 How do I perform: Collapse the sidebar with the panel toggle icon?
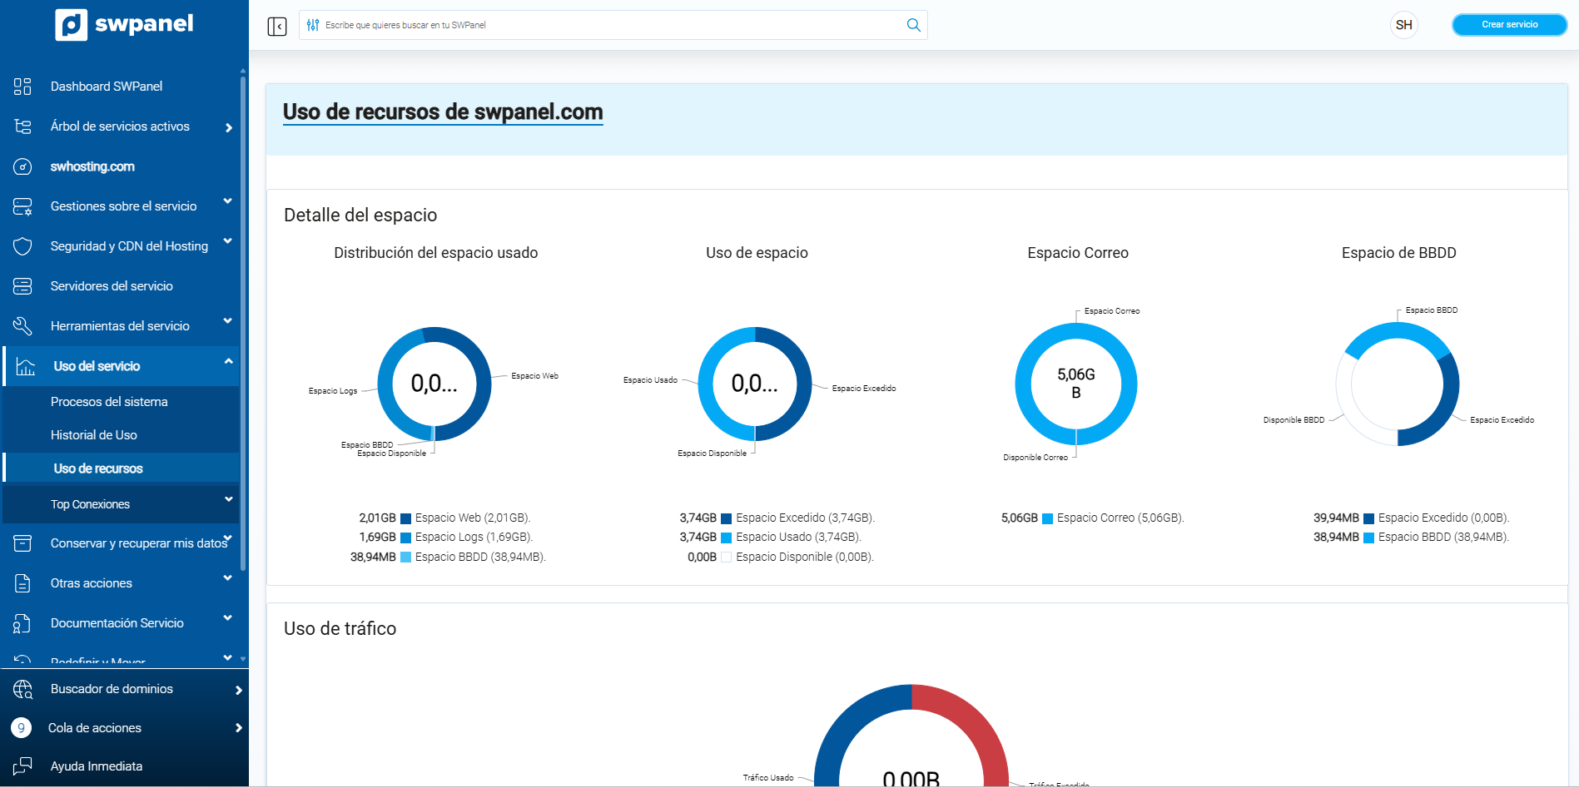click(x=277, y=26)
